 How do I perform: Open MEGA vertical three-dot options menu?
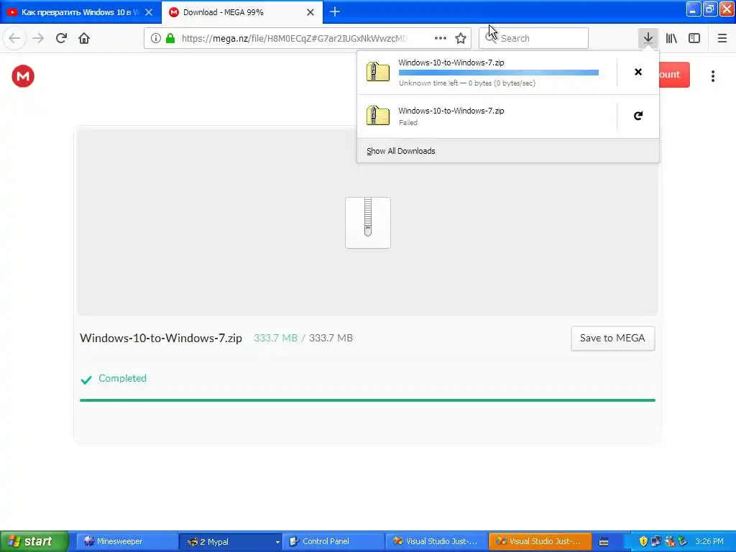pos(712,76)
